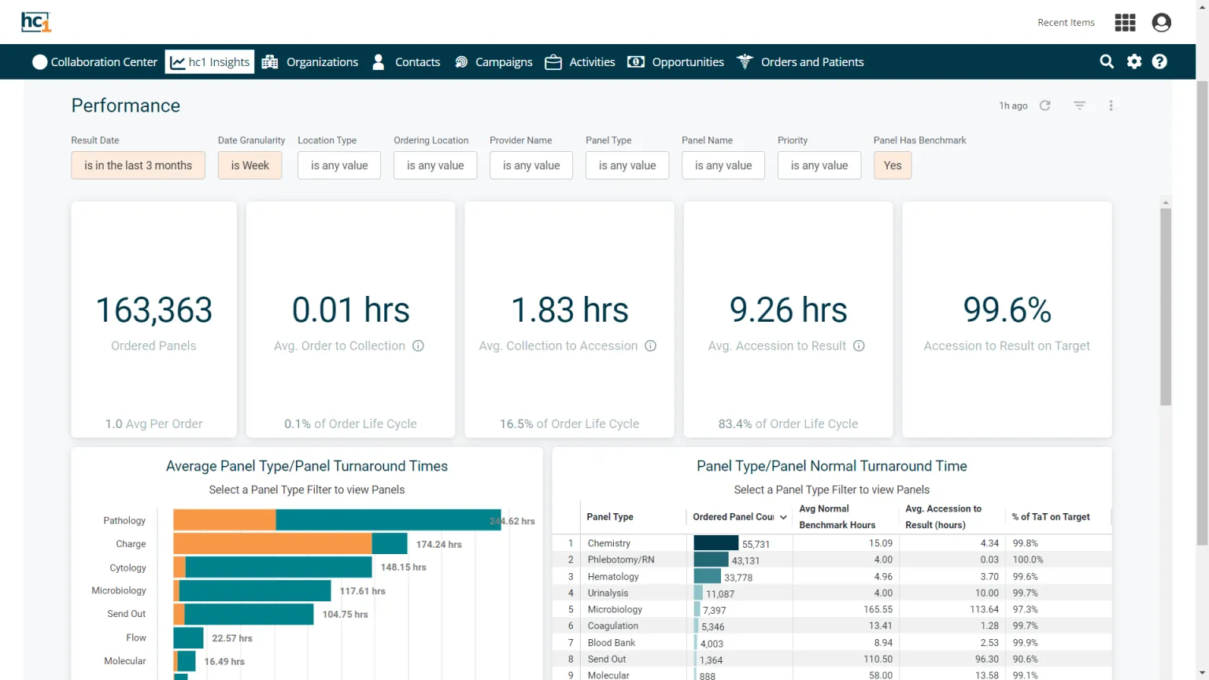Open the Result Date filter dropdown
Viewport: 1209px width, 680px height.
tap(138, 165)
